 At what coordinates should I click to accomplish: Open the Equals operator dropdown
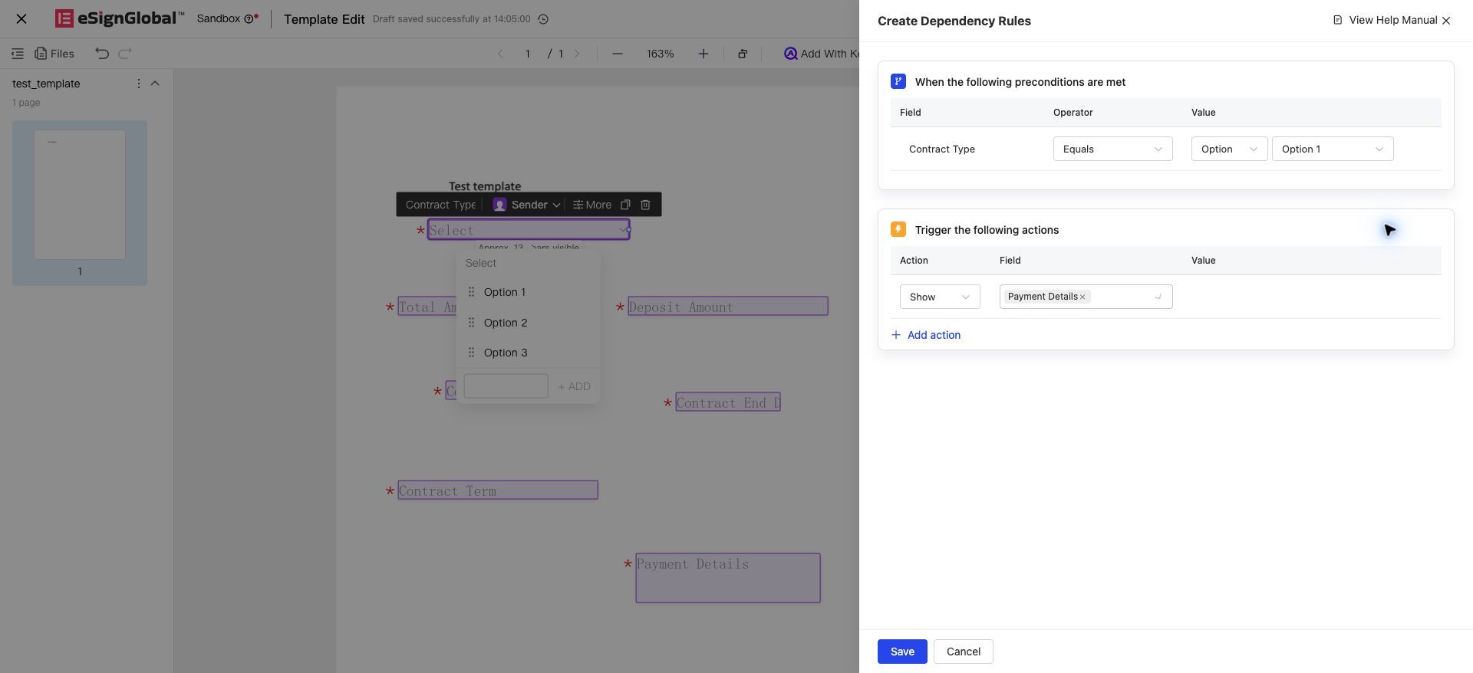click(1112, 149)
